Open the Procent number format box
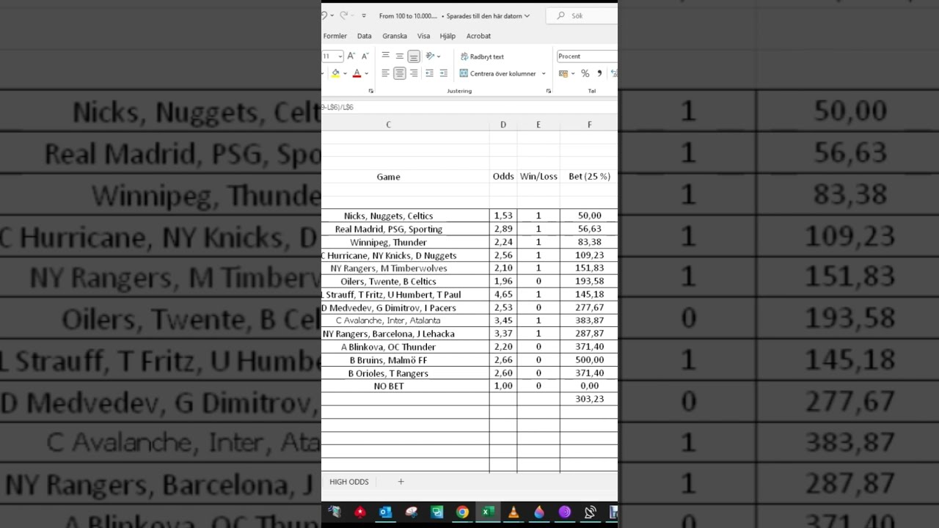This screenshot has width=939, height=528. pos(587,56)
